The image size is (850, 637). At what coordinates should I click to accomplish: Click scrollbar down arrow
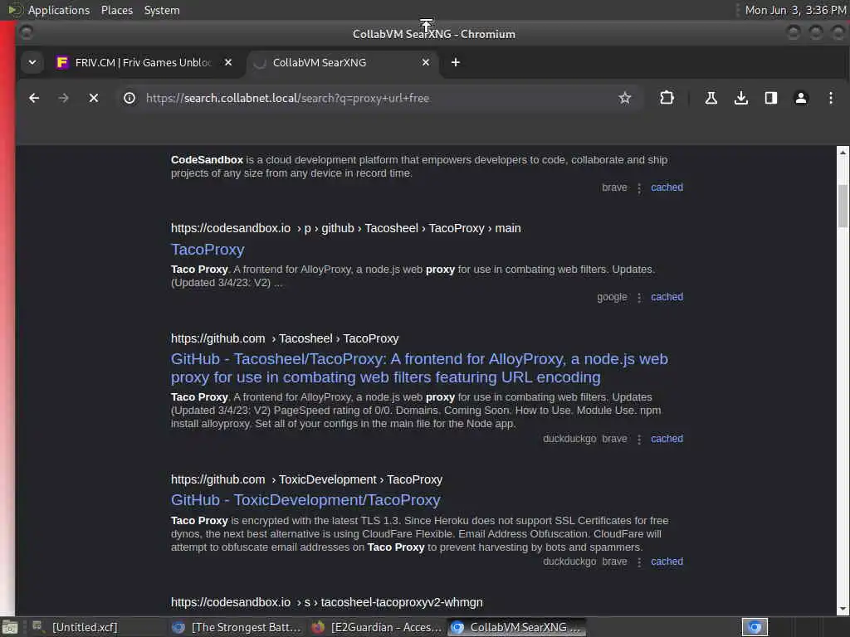pyautogui.click(x=843, y=610)
